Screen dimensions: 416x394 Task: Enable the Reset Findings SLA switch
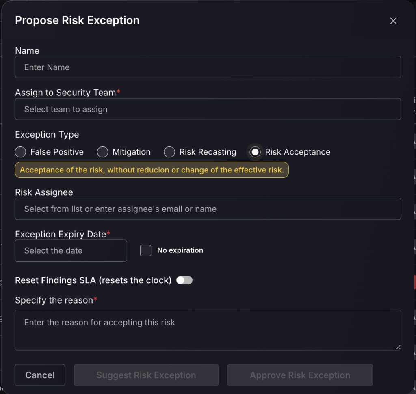coord(184,280)
